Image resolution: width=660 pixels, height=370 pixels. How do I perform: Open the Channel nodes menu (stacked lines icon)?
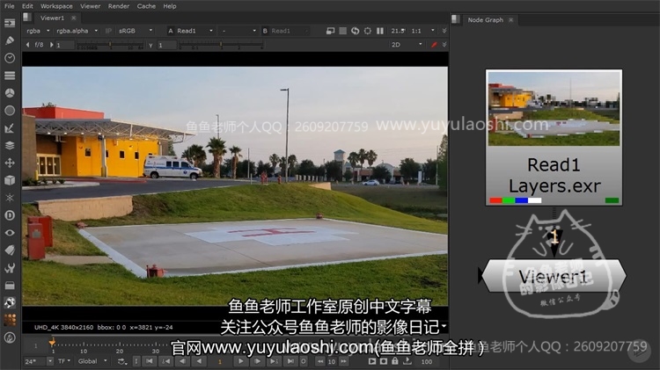(10, 76)
